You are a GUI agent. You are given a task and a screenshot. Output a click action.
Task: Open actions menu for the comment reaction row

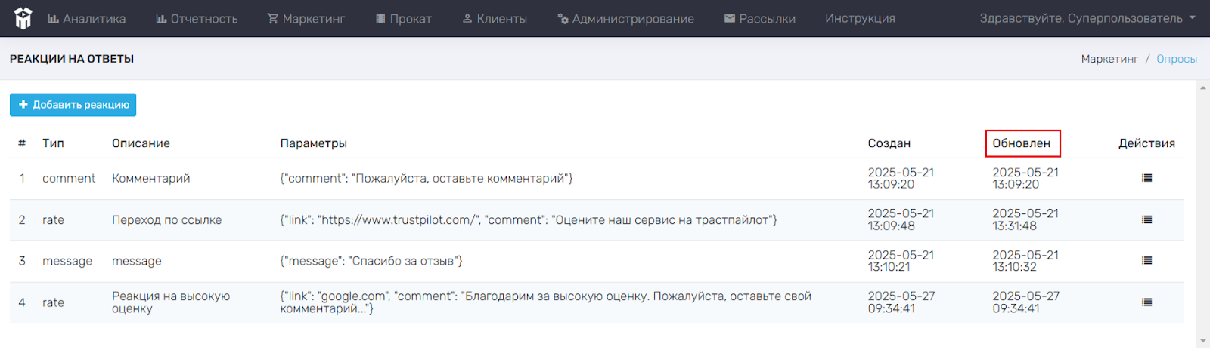[x=1146, y=178]
